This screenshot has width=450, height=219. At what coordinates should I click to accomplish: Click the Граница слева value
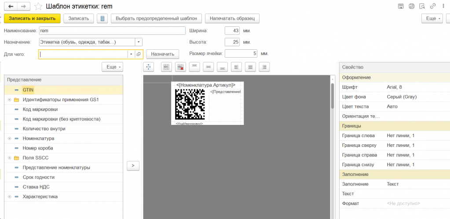401,135
